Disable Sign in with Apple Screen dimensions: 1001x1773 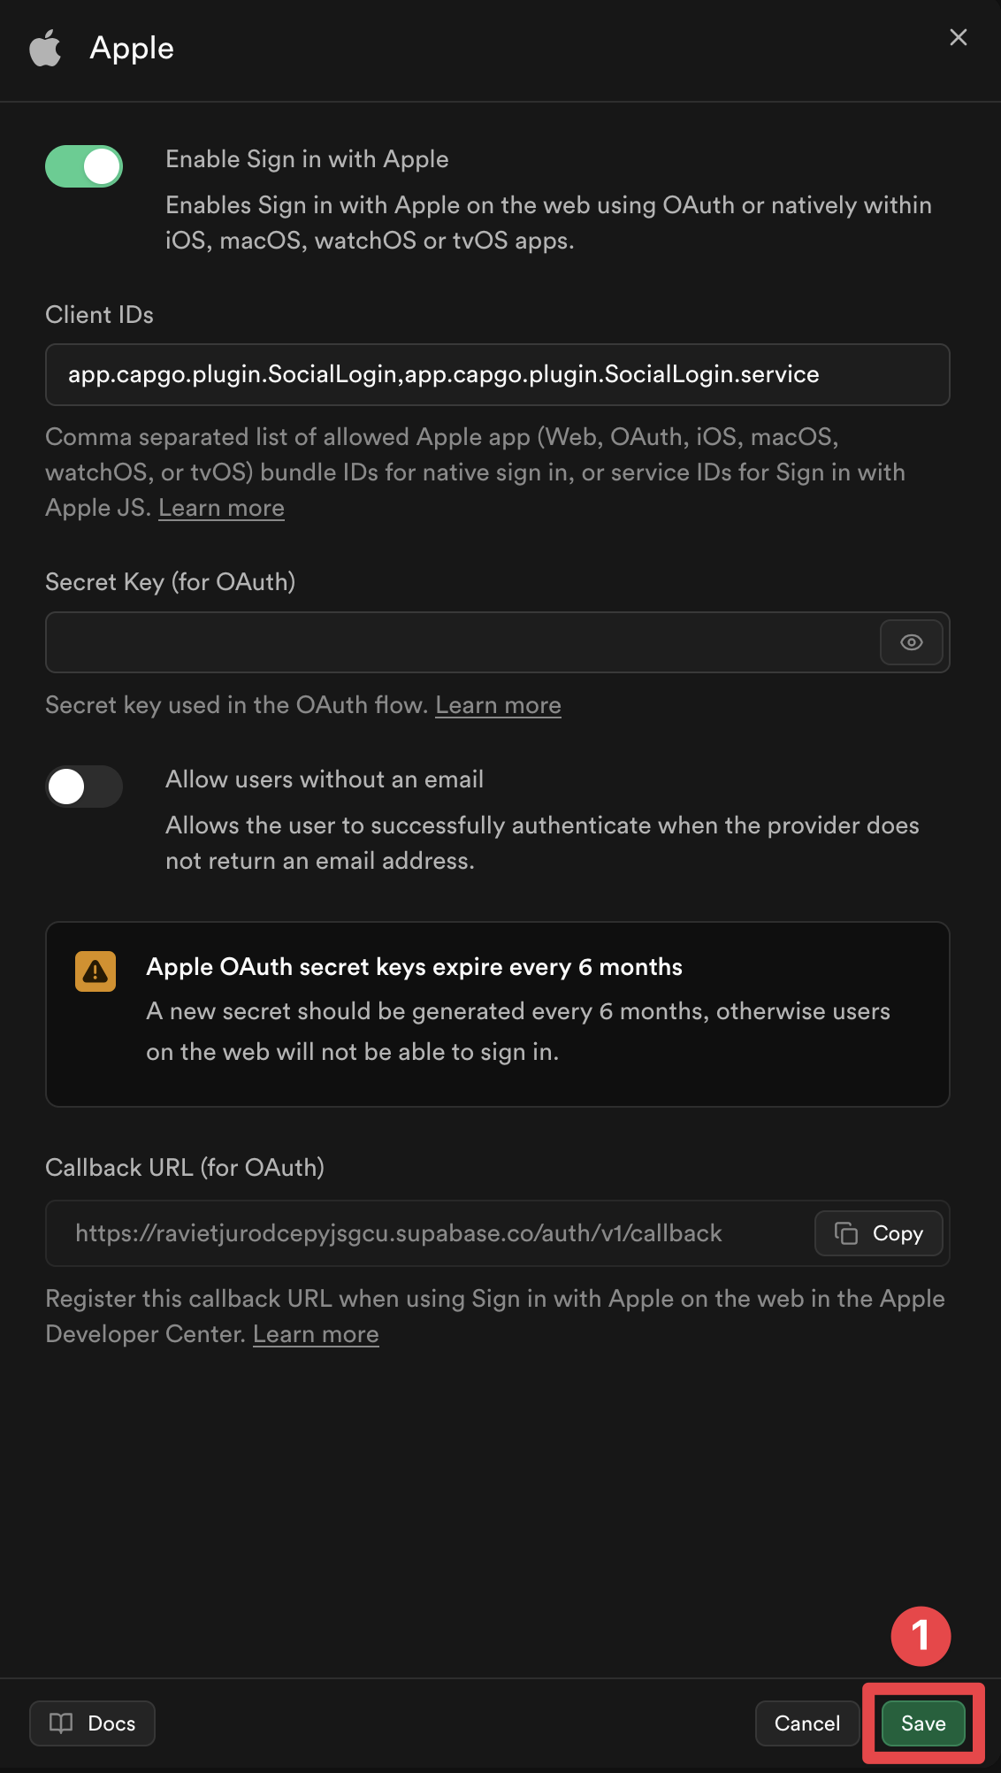click(83, 165)
